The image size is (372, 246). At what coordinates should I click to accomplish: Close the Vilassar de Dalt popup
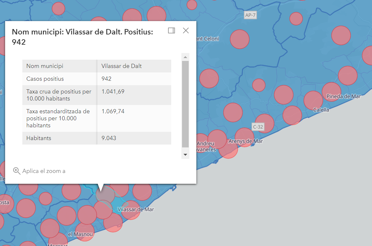click(186, 31)
